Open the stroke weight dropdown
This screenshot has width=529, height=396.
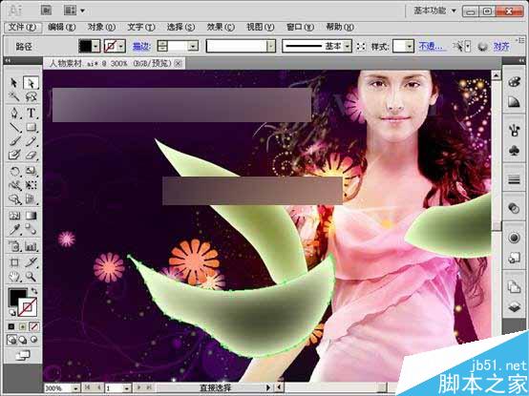[x=193, y=46]
